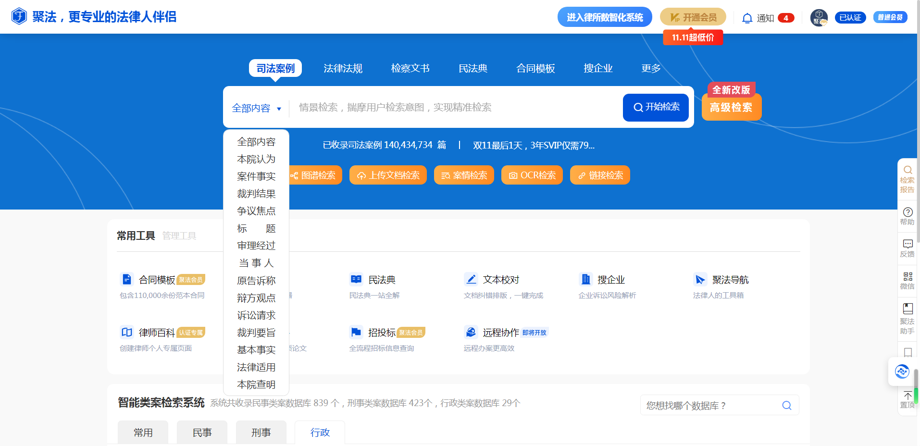Open 高级检索 advanced search
Viewport: 920px width, 446px height.
point(731,107)
